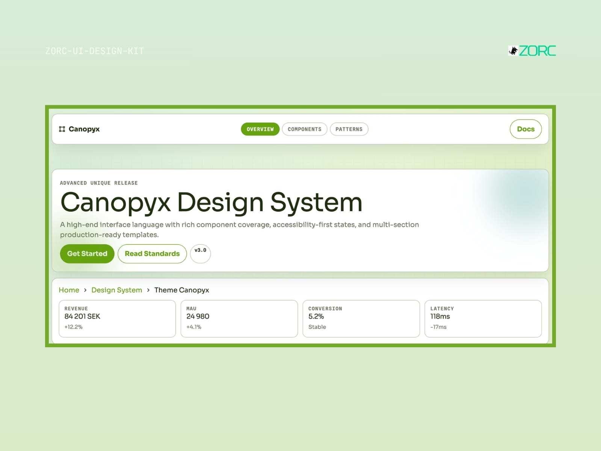Click the Canopyx Design System heading
The image size is (601, 451).
click(x=211, y=203)
